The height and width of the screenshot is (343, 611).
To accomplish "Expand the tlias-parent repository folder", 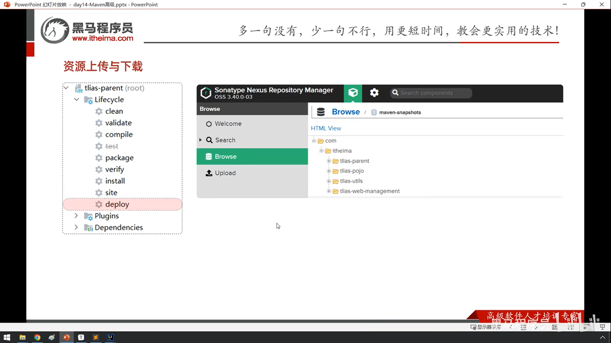I will [329, 161].
